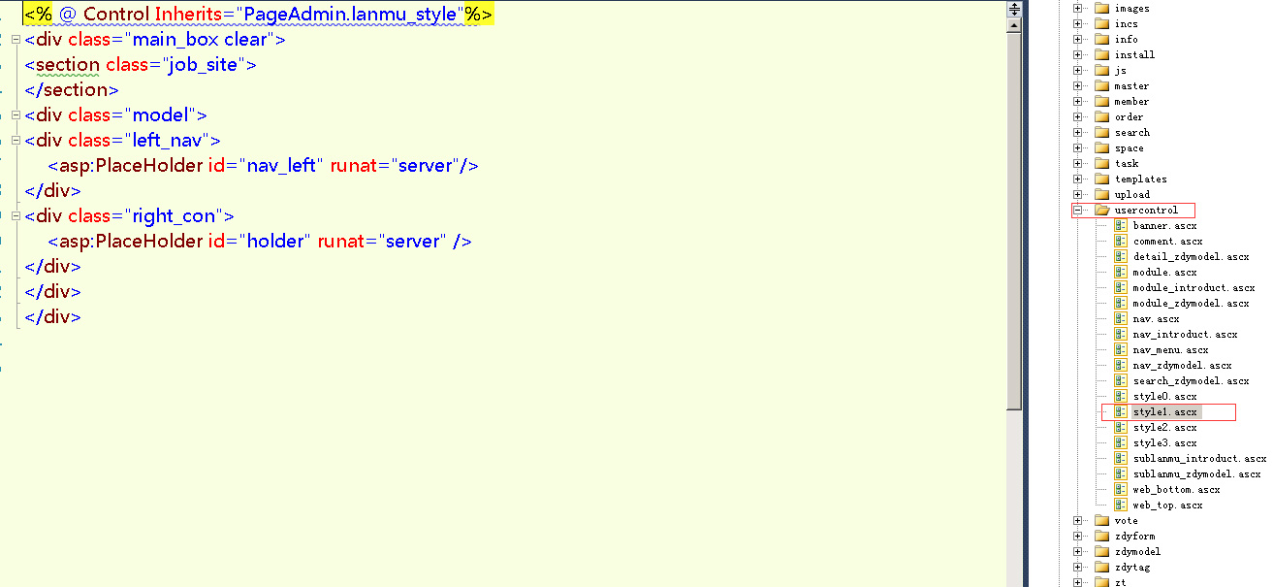Image resolution: width=1273 pixels, height=587 pixels.
Task: Open sublanmu_zdymodel.ascx from the tree
Action: point(1196,474)
